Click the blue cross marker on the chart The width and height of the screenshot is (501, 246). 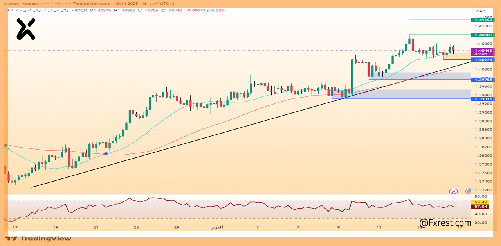click(106, 154)
